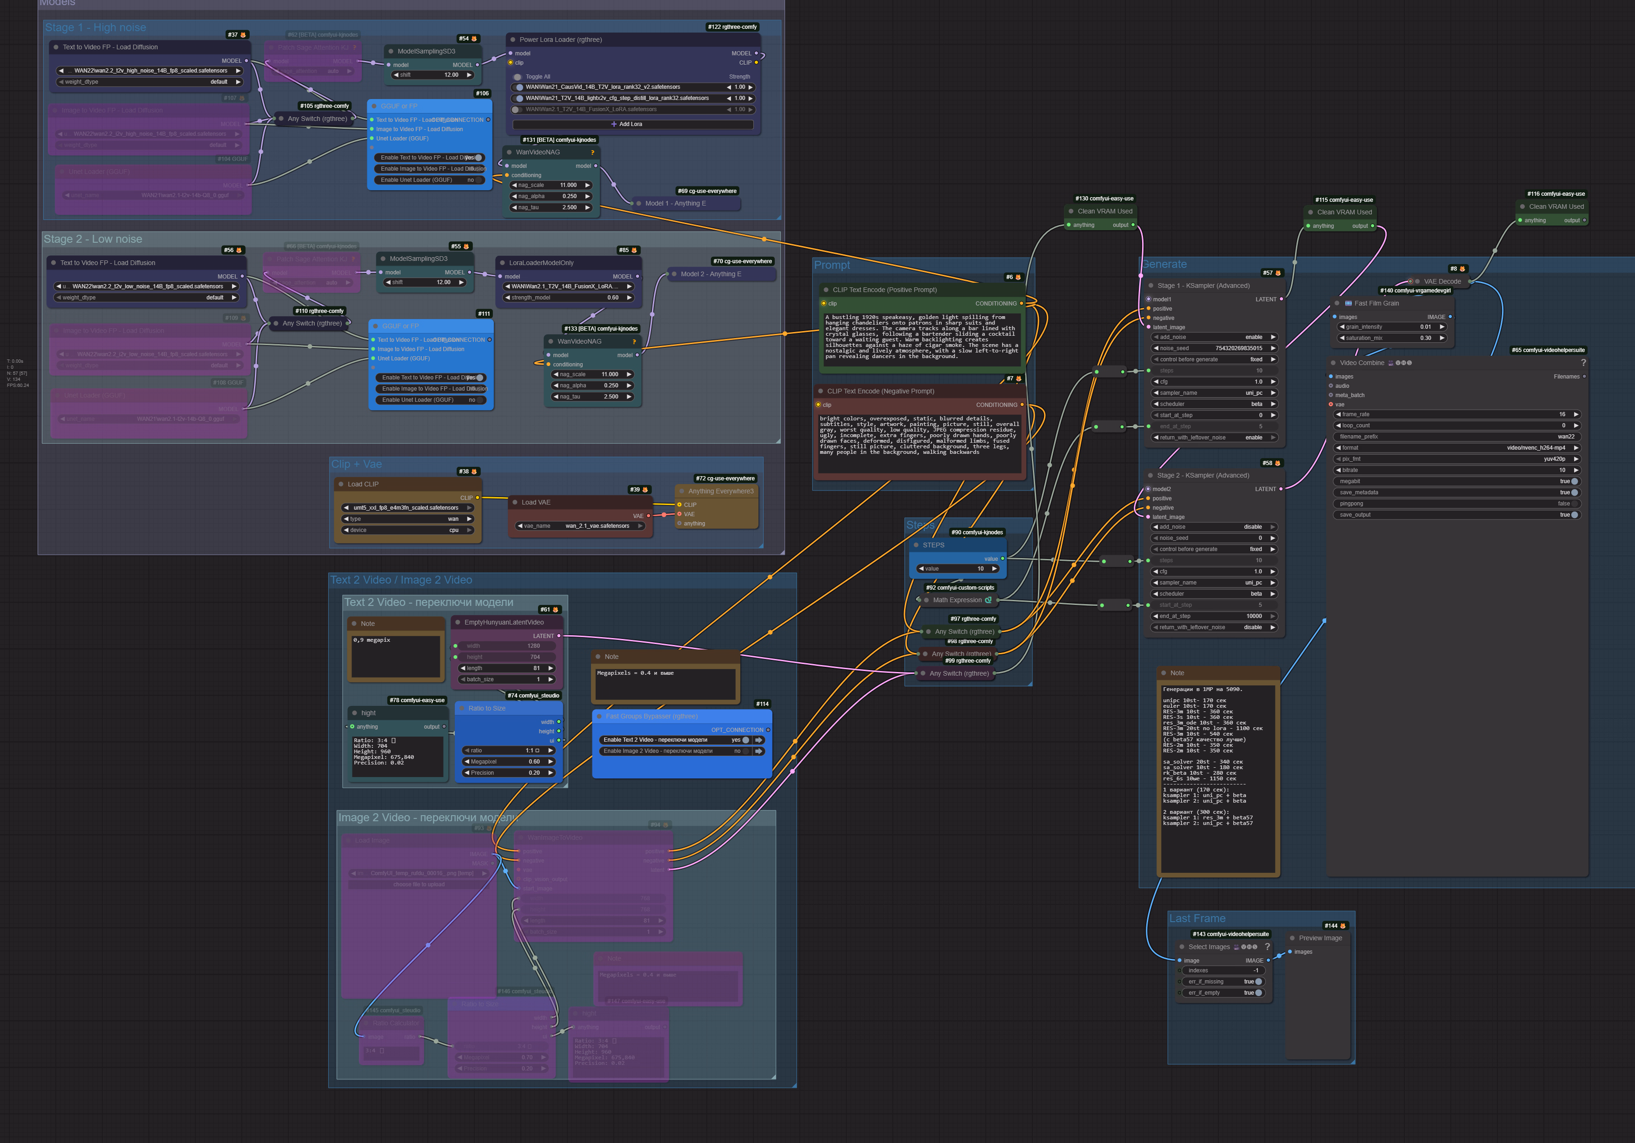The height and width of the screenshot is (1143, 1635).
Task: Switch the Toggle All loras control
Action: point(518,77)
